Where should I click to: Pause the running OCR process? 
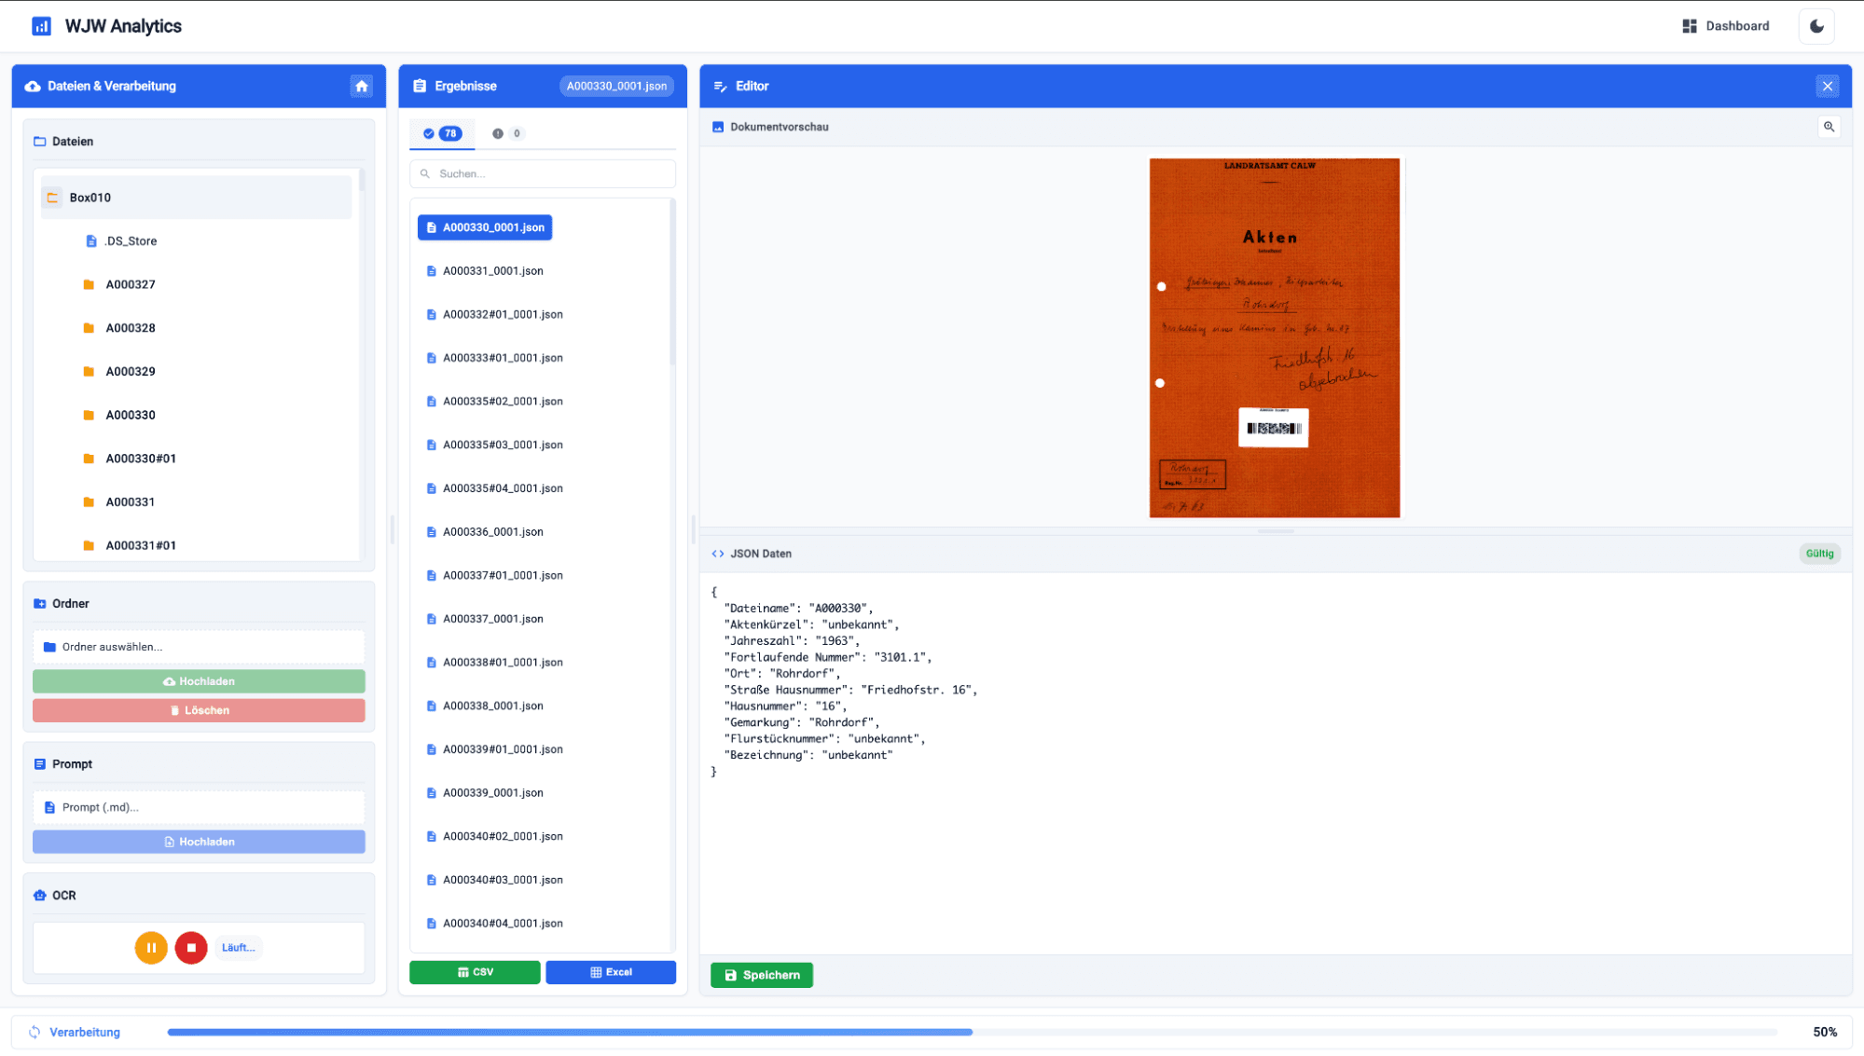[150, 947]
